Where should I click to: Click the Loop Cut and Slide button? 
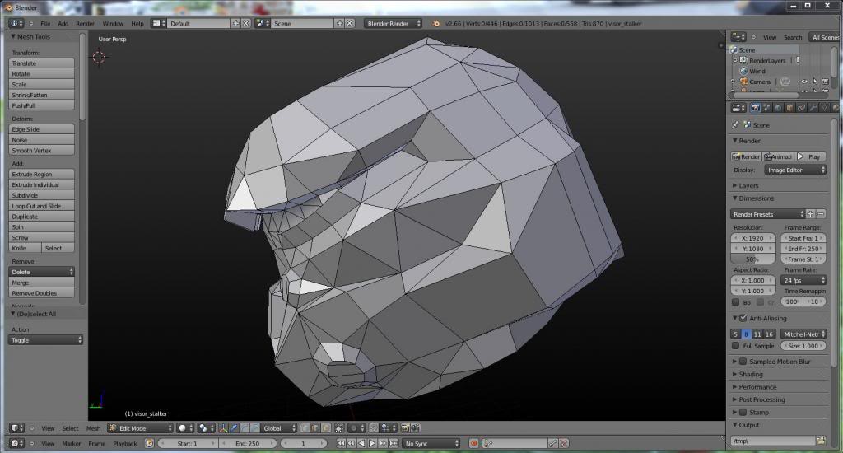[x=41, y=206]
